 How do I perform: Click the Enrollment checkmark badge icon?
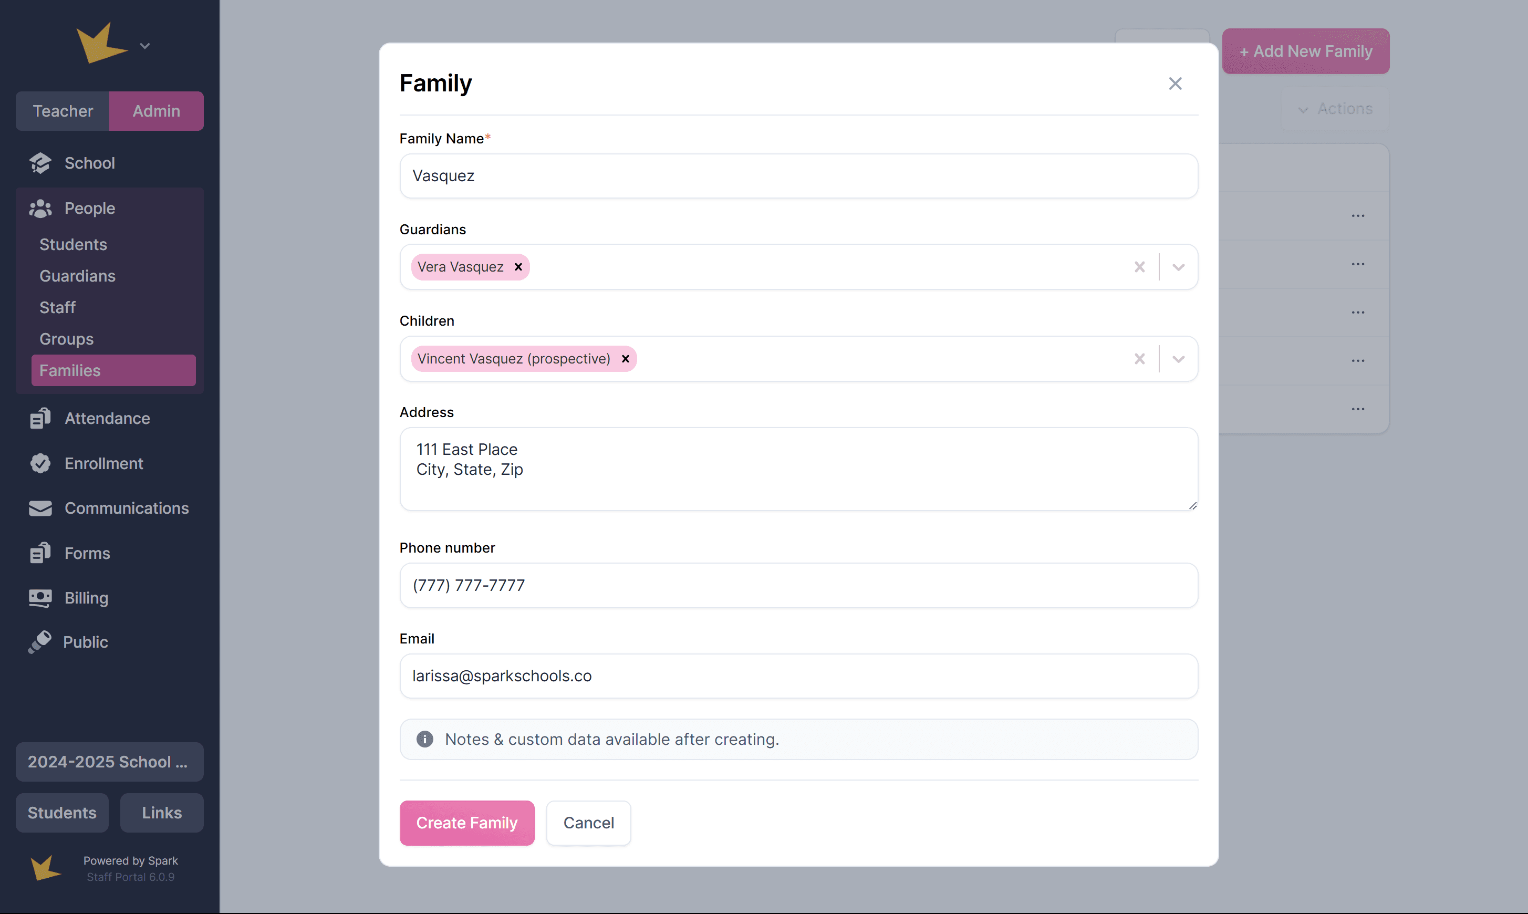[x=40, y=463]
